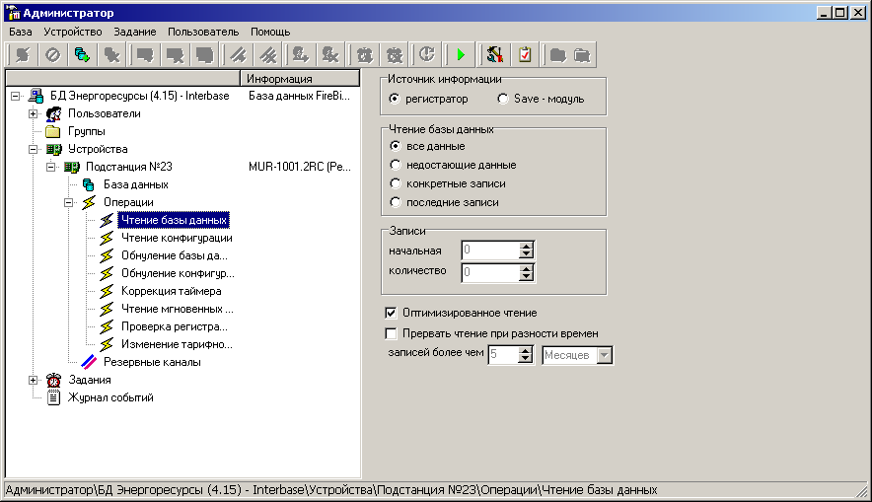Click the circuit board icon of Устройства
Viewport: 872px width, 502px height.
[53, 149]
